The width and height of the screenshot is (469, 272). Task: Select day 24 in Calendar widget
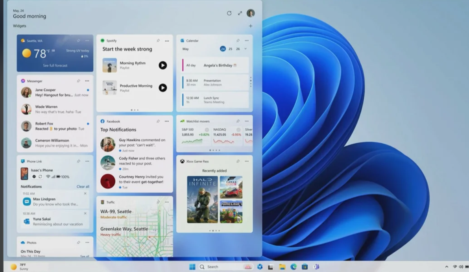point(223,49)
